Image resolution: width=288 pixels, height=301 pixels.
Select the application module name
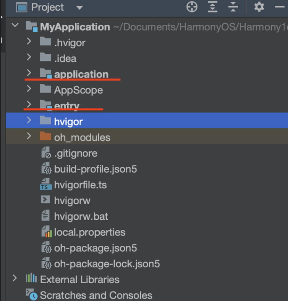(x=81, y=75)
